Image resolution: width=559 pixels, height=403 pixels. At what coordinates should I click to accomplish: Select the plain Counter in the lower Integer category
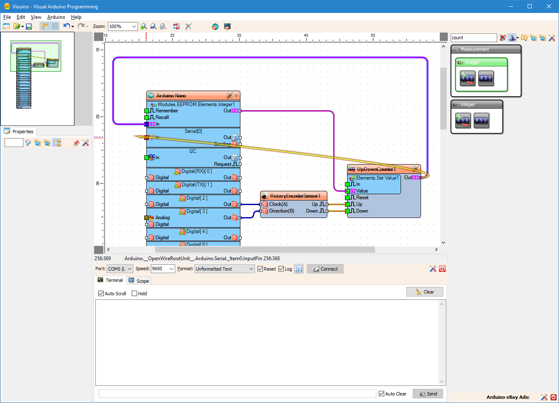(x=481, y=121)
